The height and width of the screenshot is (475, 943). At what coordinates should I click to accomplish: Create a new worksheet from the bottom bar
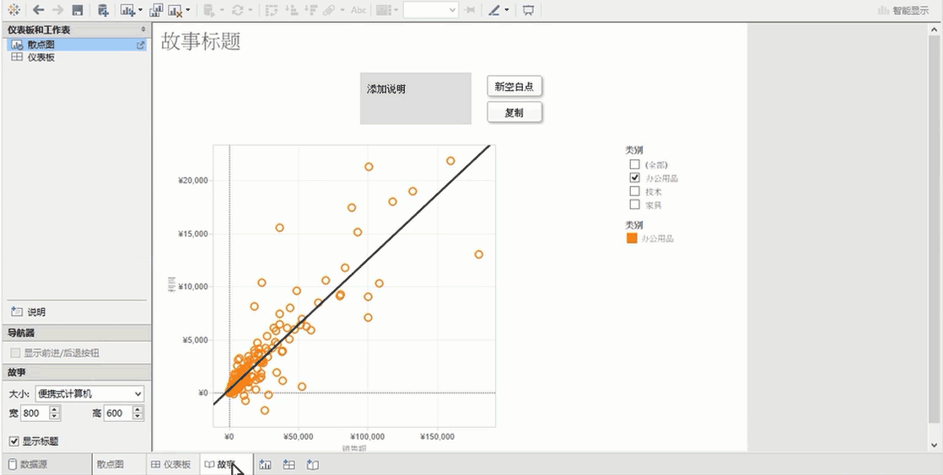click(x=266, y=464)
